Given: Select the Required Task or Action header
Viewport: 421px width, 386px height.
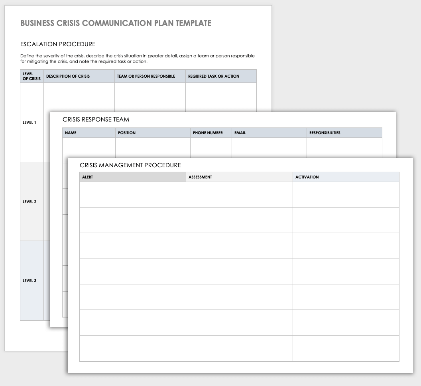Looking at the screenshot, I should point(214,76).
